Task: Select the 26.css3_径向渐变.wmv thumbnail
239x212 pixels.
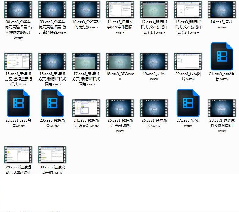Action: (154, 108)
